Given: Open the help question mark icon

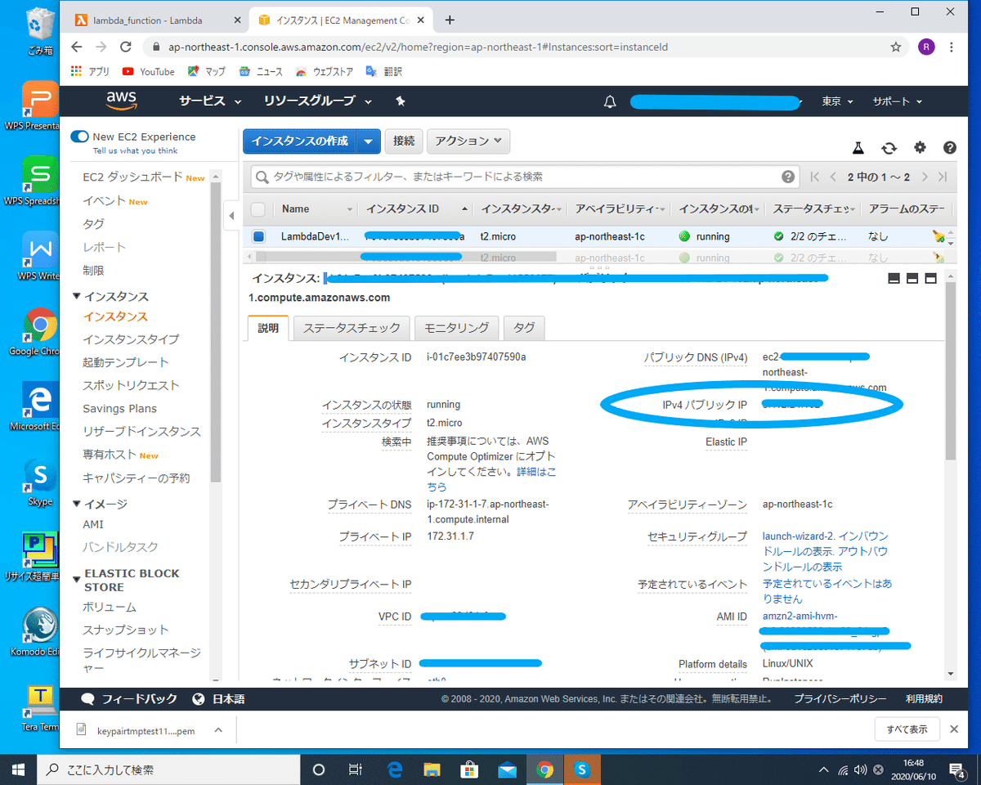Looking at the screenshot, I should tap(949, 147).
